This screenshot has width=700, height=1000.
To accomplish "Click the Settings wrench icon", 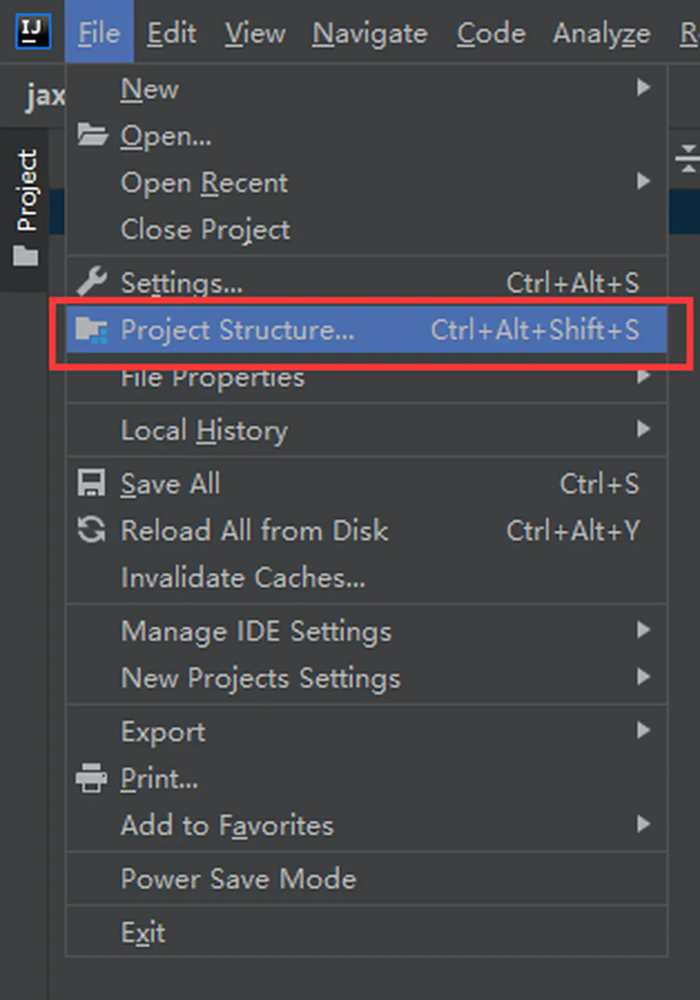I will [x=92, y=282].
